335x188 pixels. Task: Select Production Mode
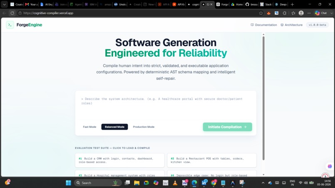tap(143, 127)
